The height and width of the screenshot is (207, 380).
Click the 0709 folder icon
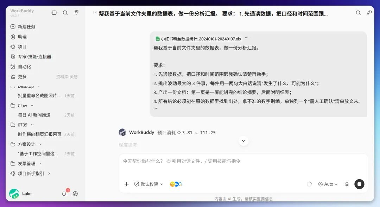13,125
